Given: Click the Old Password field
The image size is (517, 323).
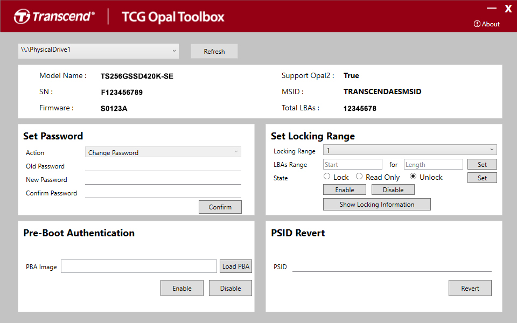Looking at the screenshot, I should click(163, 166).
